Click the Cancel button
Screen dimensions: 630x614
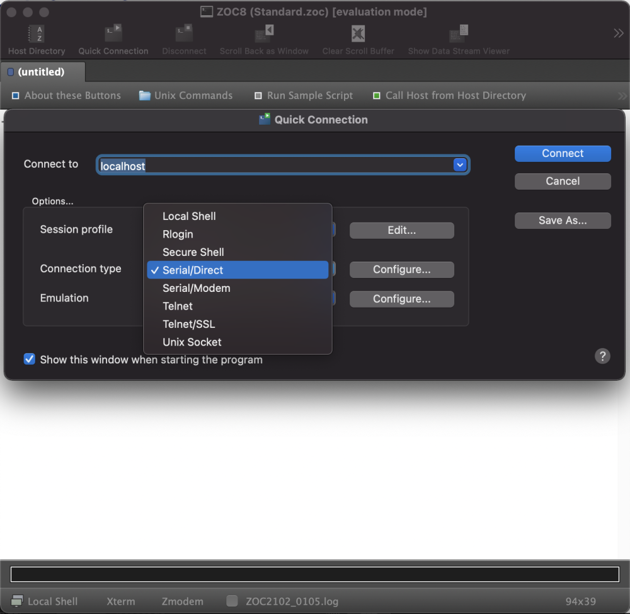[x=563, y=182]
